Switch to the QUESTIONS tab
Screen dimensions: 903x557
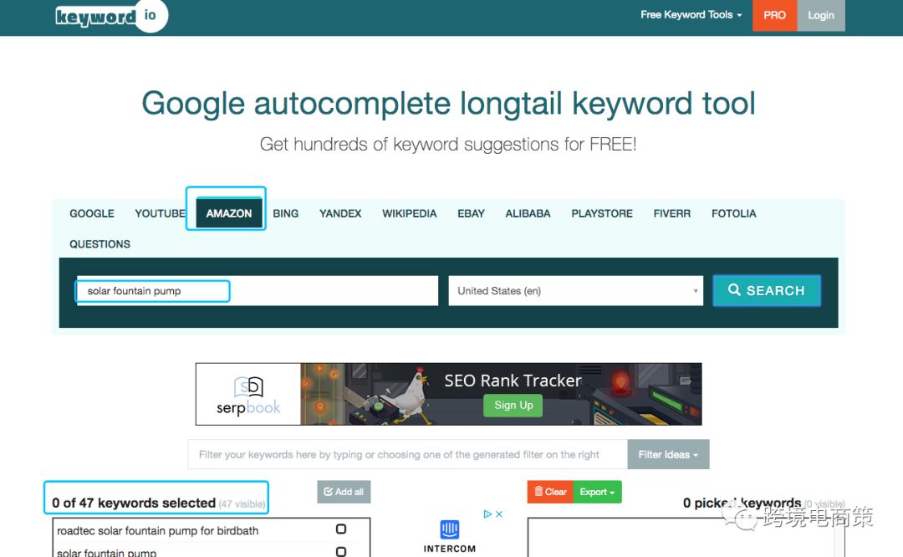(100, 244)
